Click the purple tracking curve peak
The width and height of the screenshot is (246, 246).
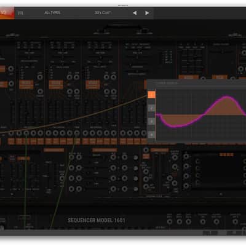coord(226,97)
